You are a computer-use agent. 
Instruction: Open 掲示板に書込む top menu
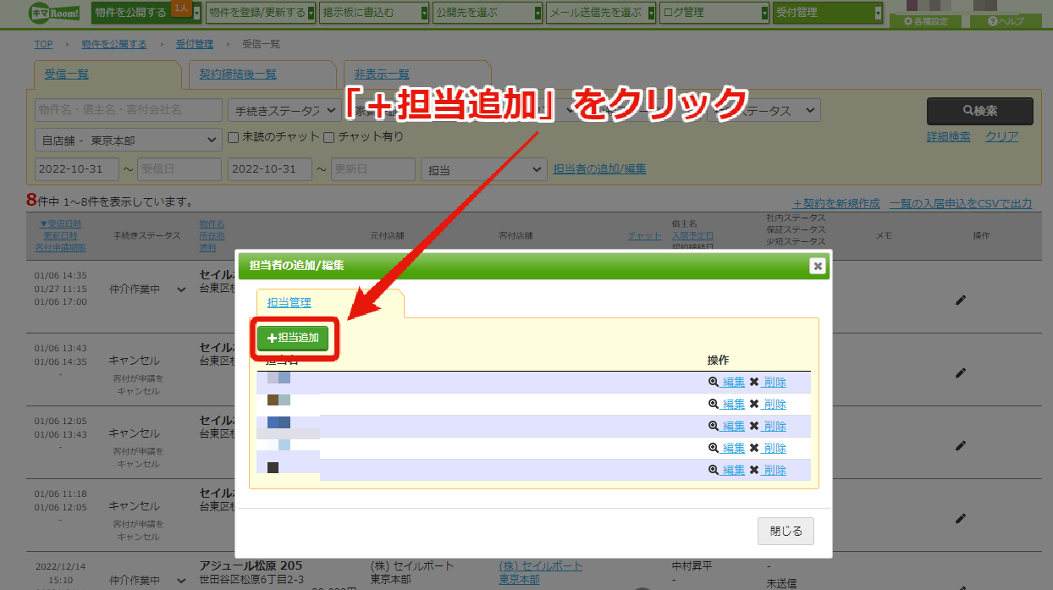pos(375,13)
